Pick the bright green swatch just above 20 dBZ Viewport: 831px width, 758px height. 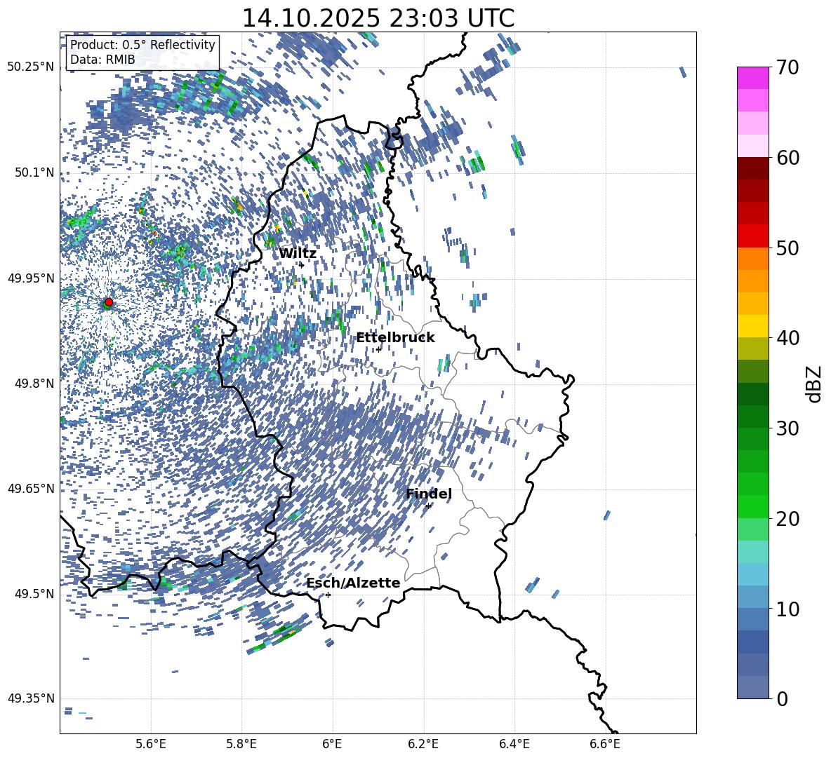point(752,506)
